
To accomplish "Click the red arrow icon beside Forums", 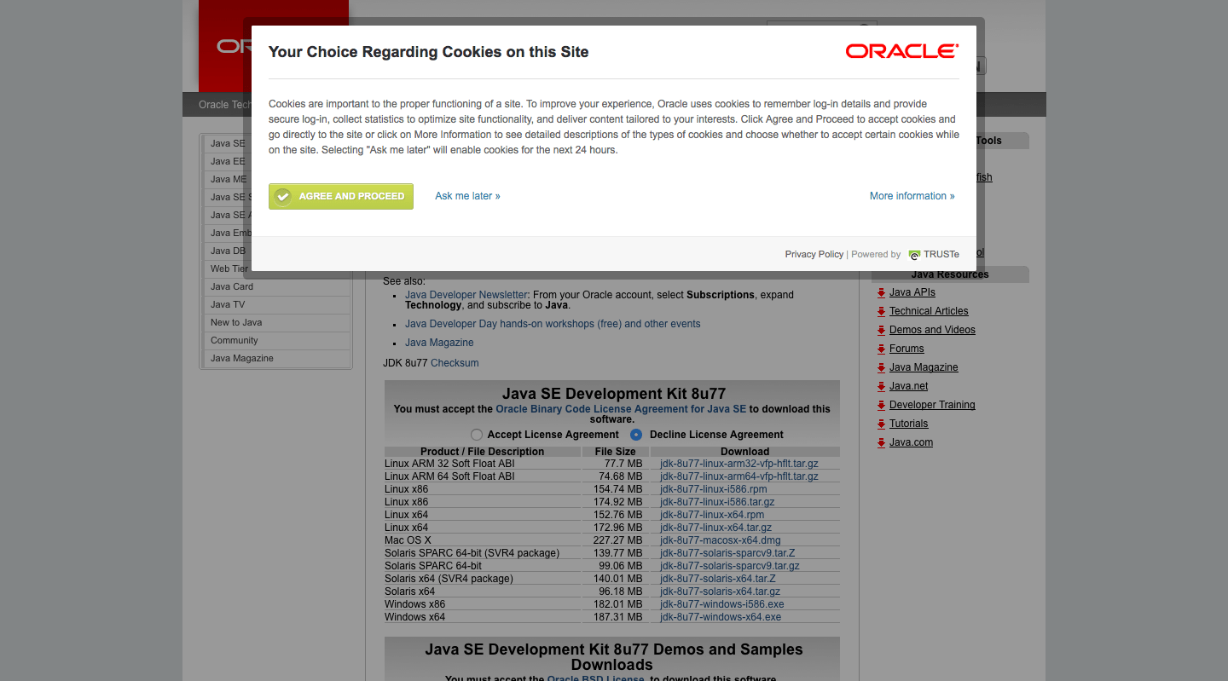I will (881, 349).
